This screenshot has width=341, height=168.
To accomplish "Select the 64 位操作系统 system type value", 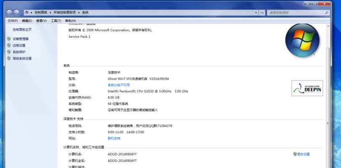I will 118,104.
